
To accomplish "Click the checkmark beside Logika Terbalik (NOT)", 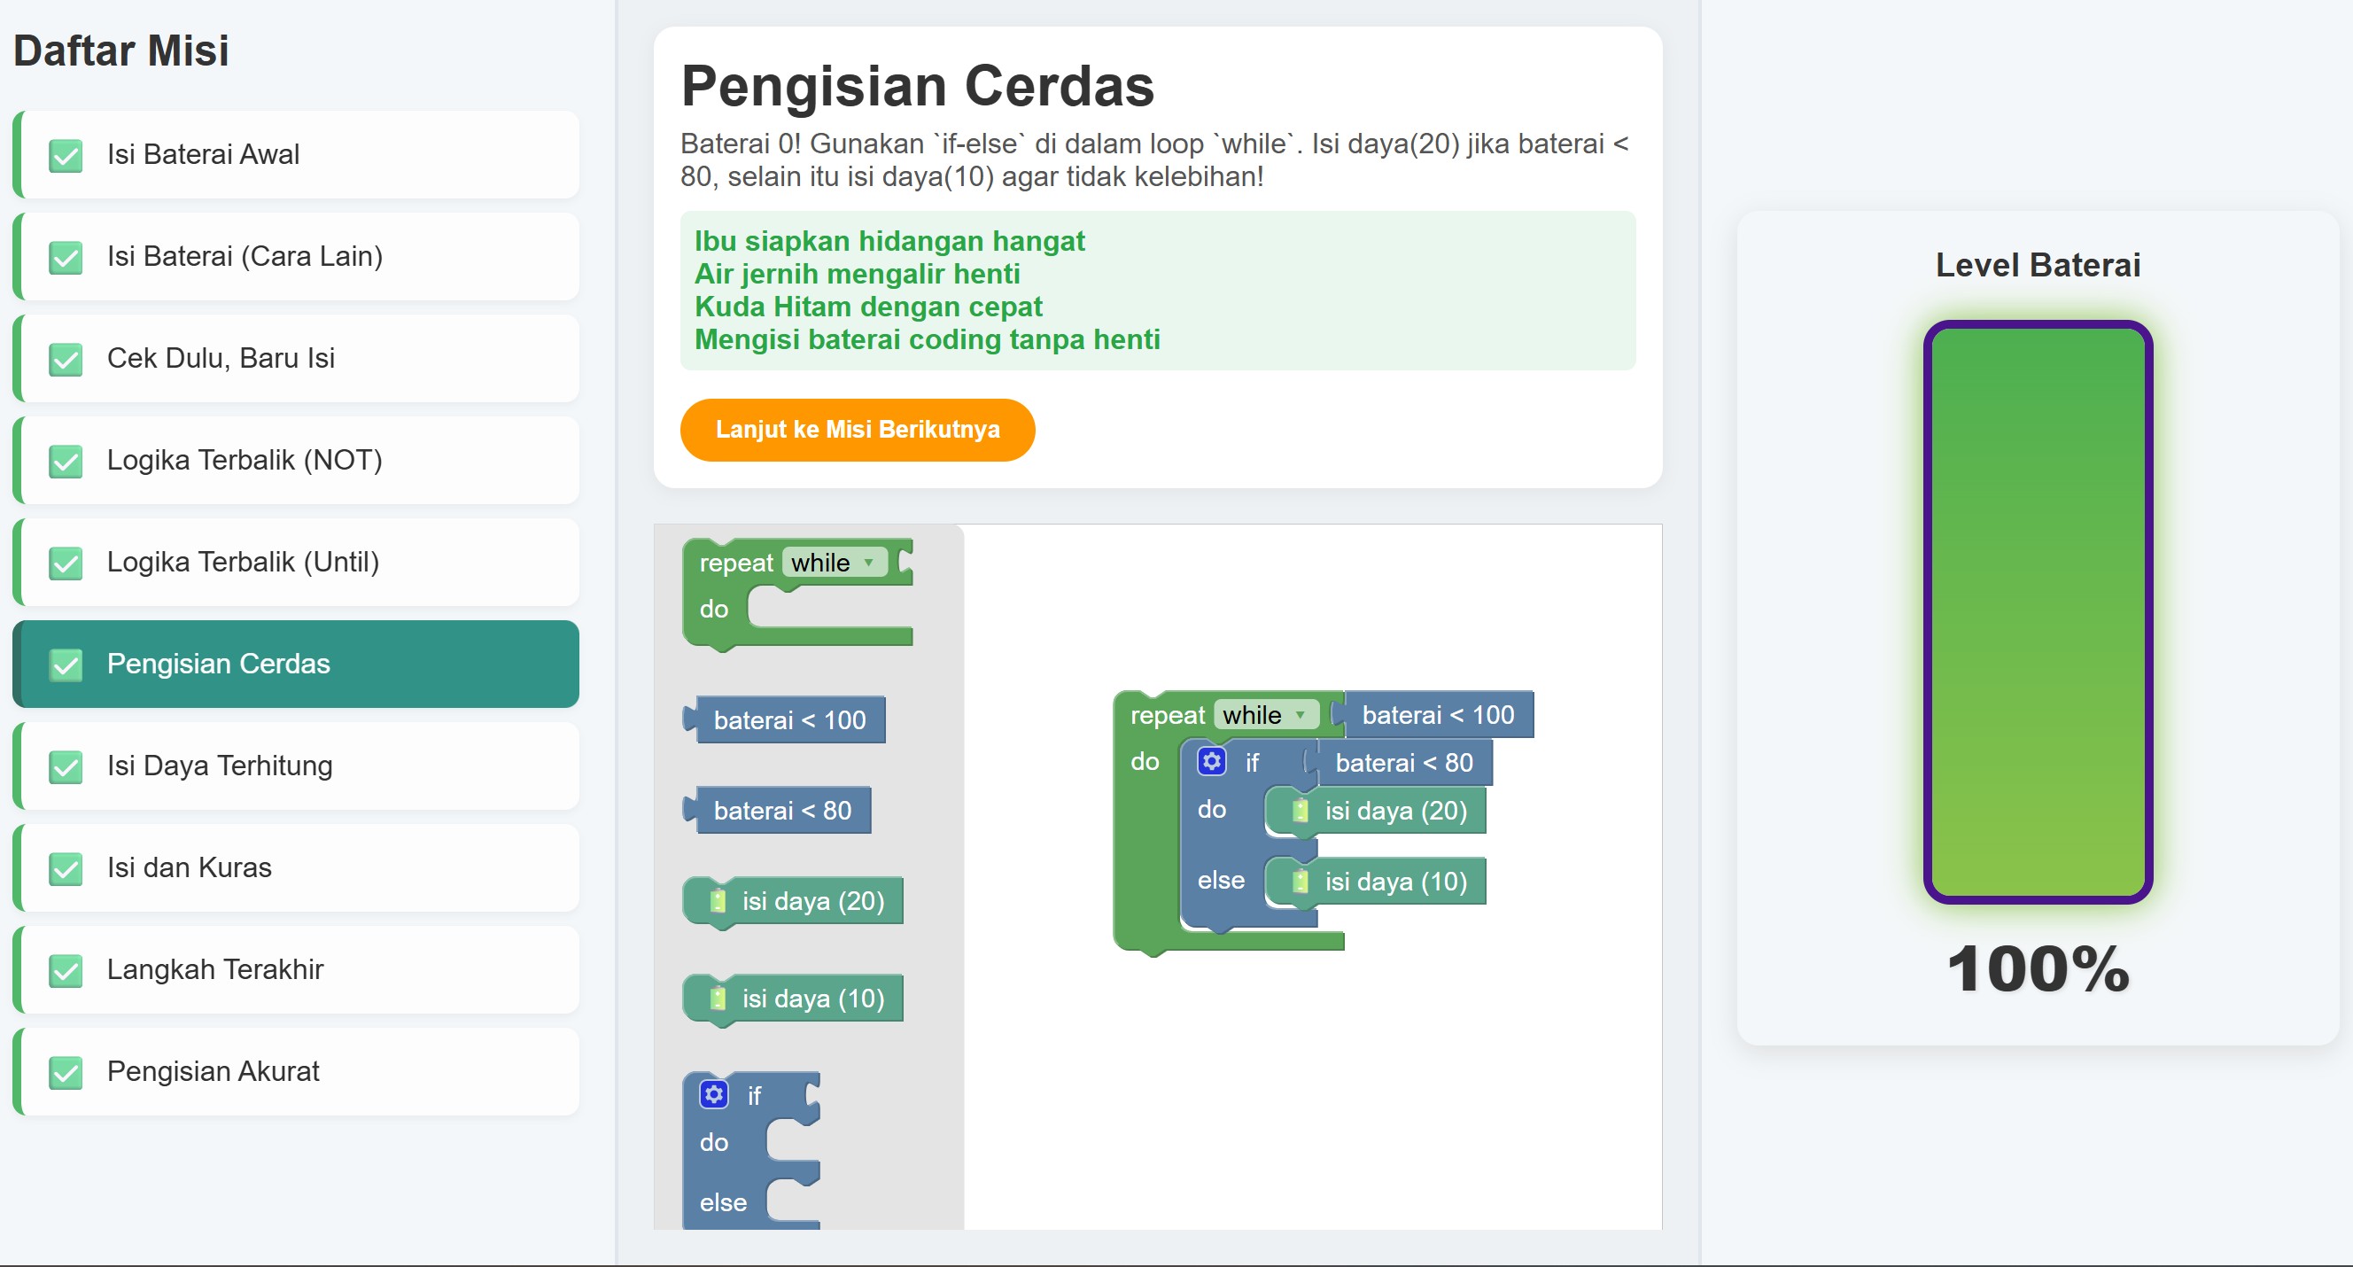I will point(65,460).
